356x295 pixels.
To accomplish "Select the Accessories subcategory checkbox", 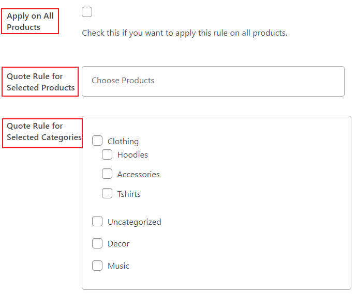I will [x=107, y=174].
